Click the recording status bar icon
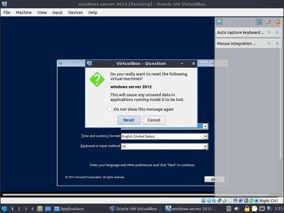The width and height of the screenshot is (284, 213). tap(240, 201)
